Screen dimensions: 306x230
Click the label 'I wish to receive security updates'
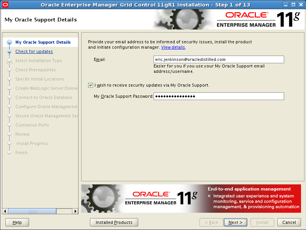click(x=152, y=85)
